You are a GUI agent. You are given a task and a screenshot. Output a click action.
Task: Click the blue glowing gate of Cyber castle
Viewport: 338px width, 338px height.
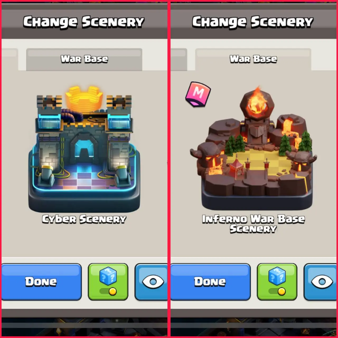83,149
